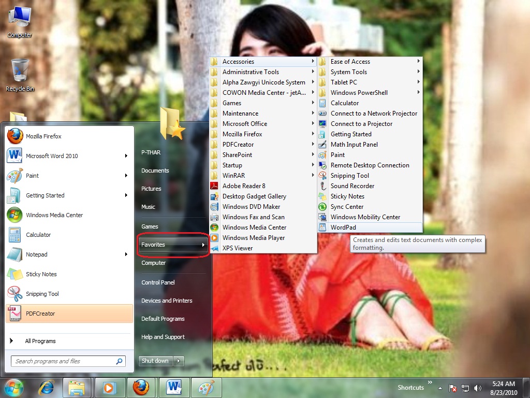The image size is (530, 398).
Task: Open the Microsoft Office program folder
Action: coord(263,124)
